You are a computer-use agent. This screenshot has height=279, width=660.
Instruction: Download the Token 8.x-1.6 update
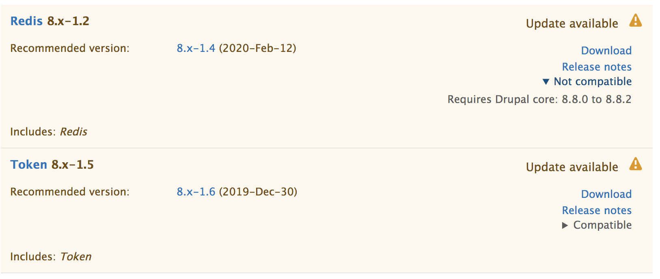point(606,194)
